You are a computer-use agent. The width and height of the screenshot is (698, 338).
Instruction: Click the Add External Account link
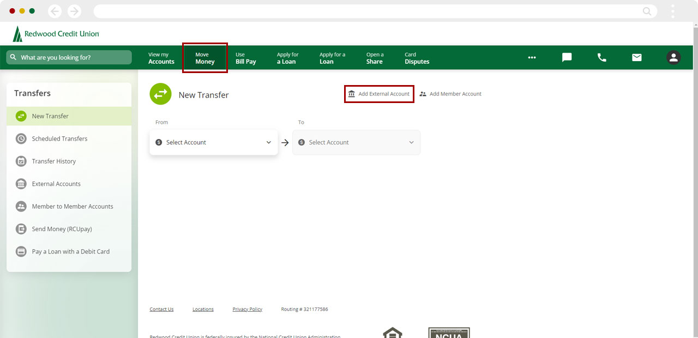[x=379, y=94]
